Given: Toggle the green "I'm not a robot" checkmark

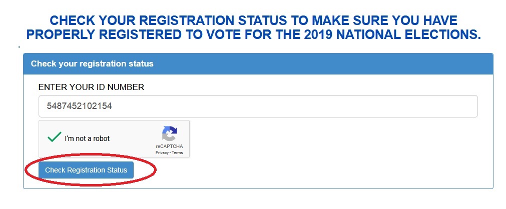Looking at the screenshot, I should [x=54, y=137].
